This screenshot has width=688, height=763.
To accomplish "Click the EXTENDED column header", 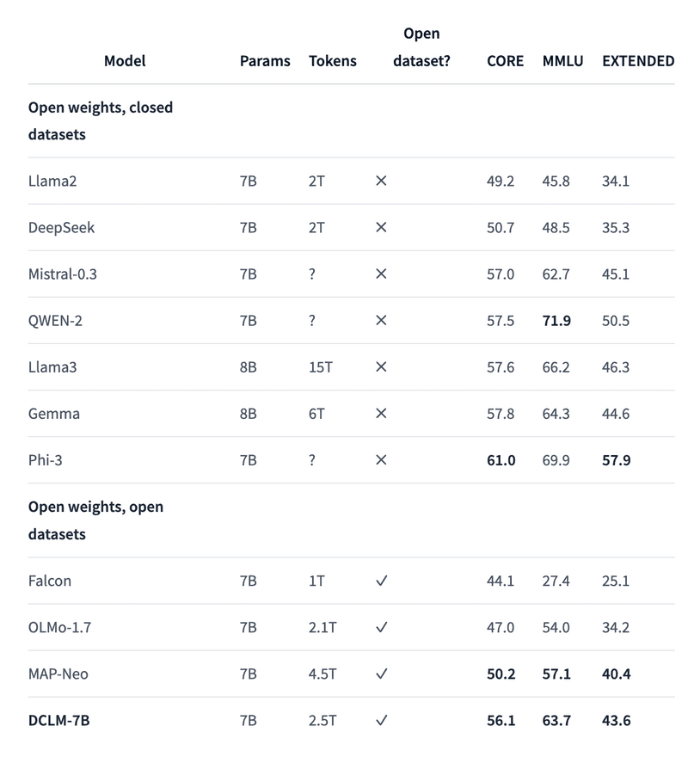I will point(637,61).
